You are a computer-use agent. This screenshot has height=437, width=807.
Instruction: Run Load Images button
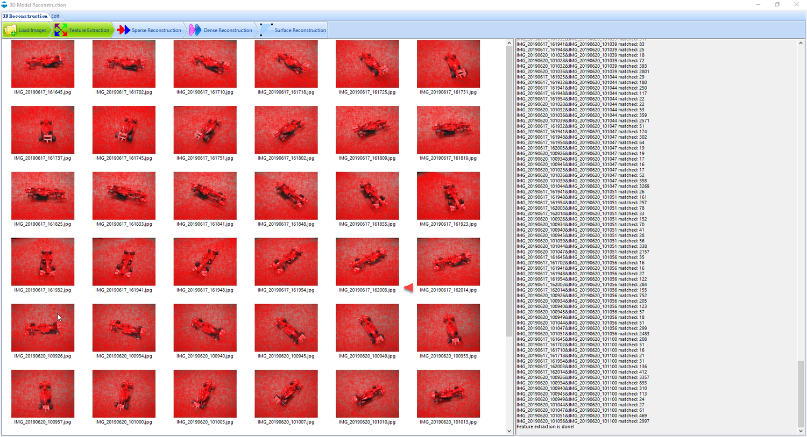pos(26,30)
